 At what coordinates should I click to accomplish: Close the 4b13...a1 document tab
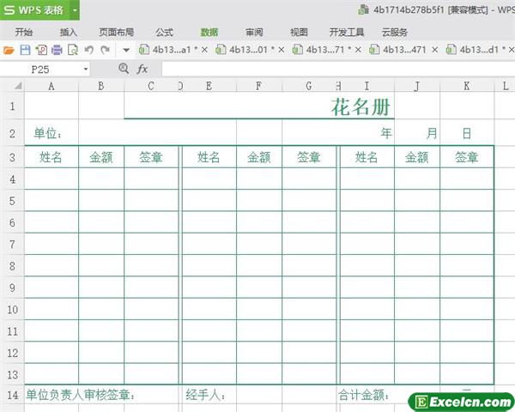click(204, 50)
